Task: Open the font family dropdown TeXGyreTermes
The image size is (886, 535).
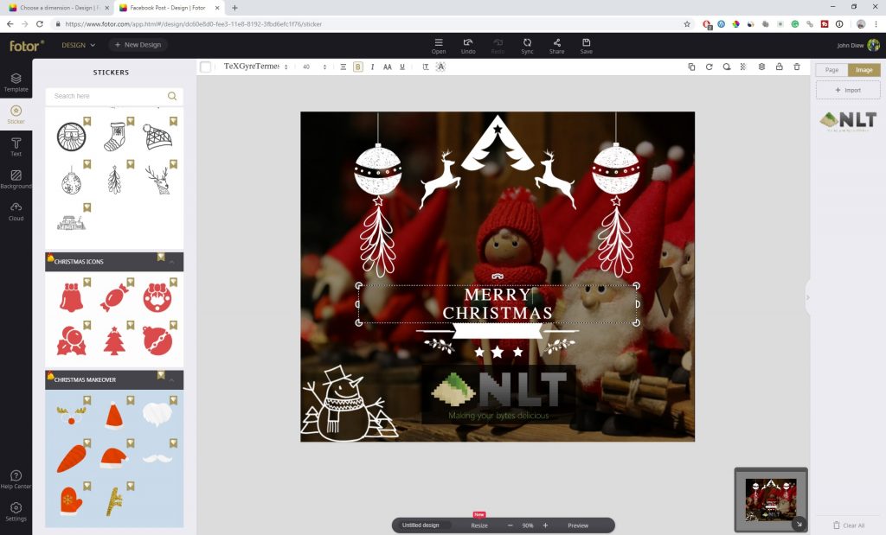Action: 255,67
